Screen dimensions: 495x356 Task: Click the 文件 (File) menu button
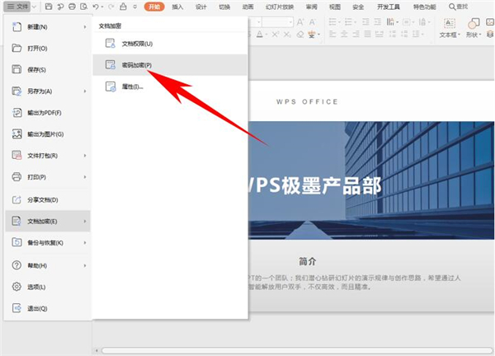pyautogui.click(x=20, y=7)
